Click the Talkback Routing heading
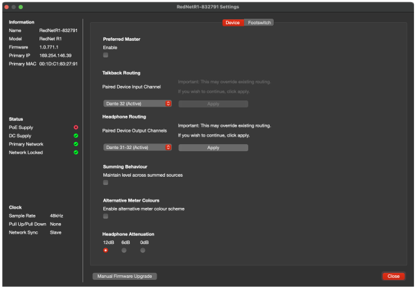This screenshot has width=416, height=289. pyautogui.click(x=121, y=73)
